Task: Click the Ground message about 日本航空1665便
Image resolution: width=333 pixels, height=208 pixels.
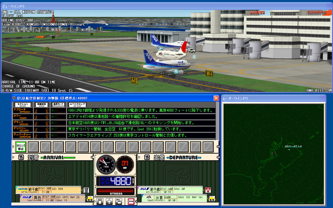Action: point(141,123)
